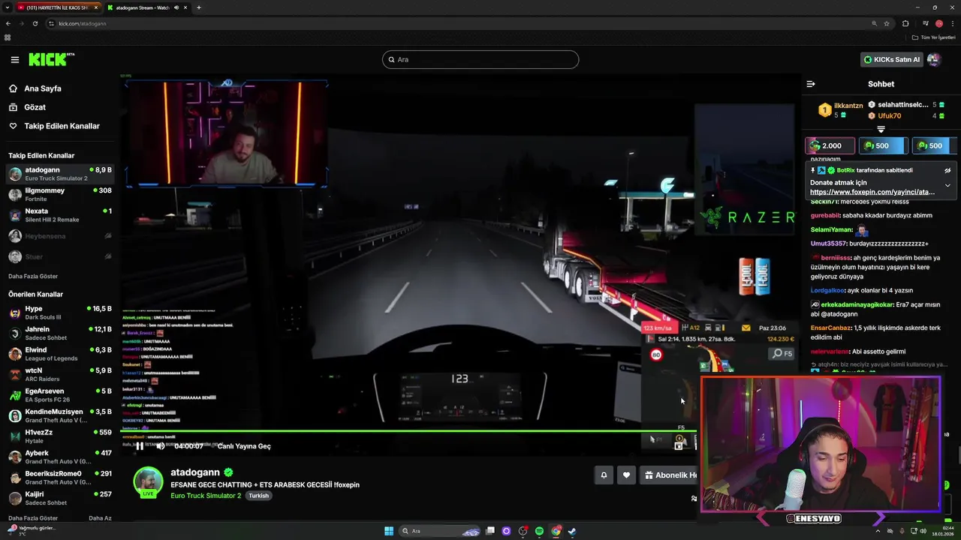Click the Windows taskbar Ara search
Screen dimensions: 961x540
pos(441,531)
